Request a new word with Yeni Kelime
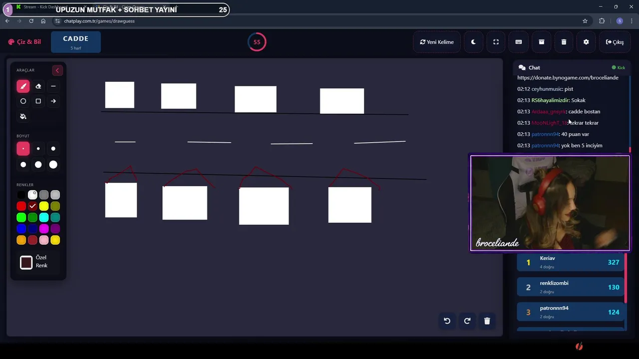 pos(437,42)
